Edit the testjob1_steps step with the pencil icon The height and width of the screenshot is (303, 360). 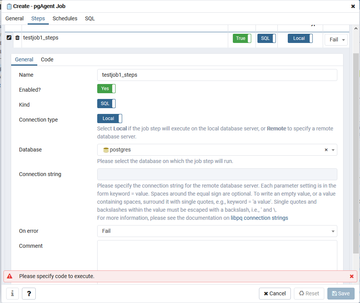pyautogui.click(x=8, y=37)
